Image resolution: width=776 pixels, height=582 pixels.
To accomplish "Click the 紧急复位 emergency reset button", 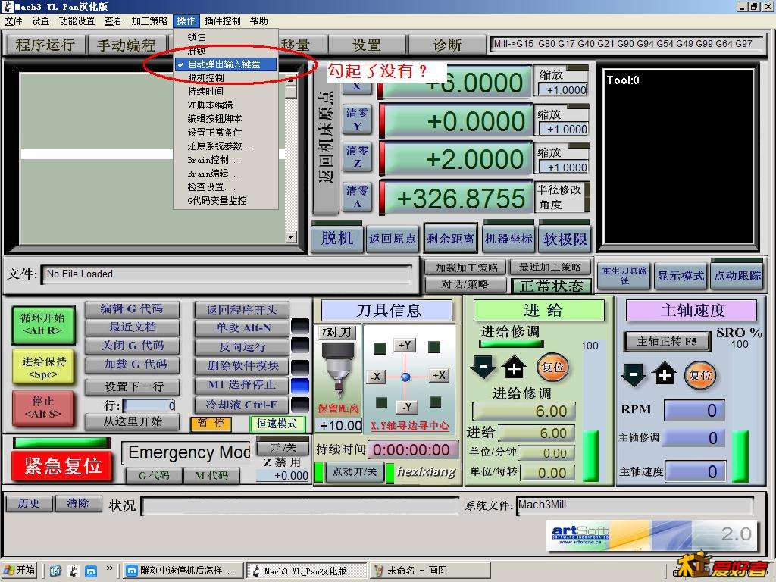I will tap(62, 465).
